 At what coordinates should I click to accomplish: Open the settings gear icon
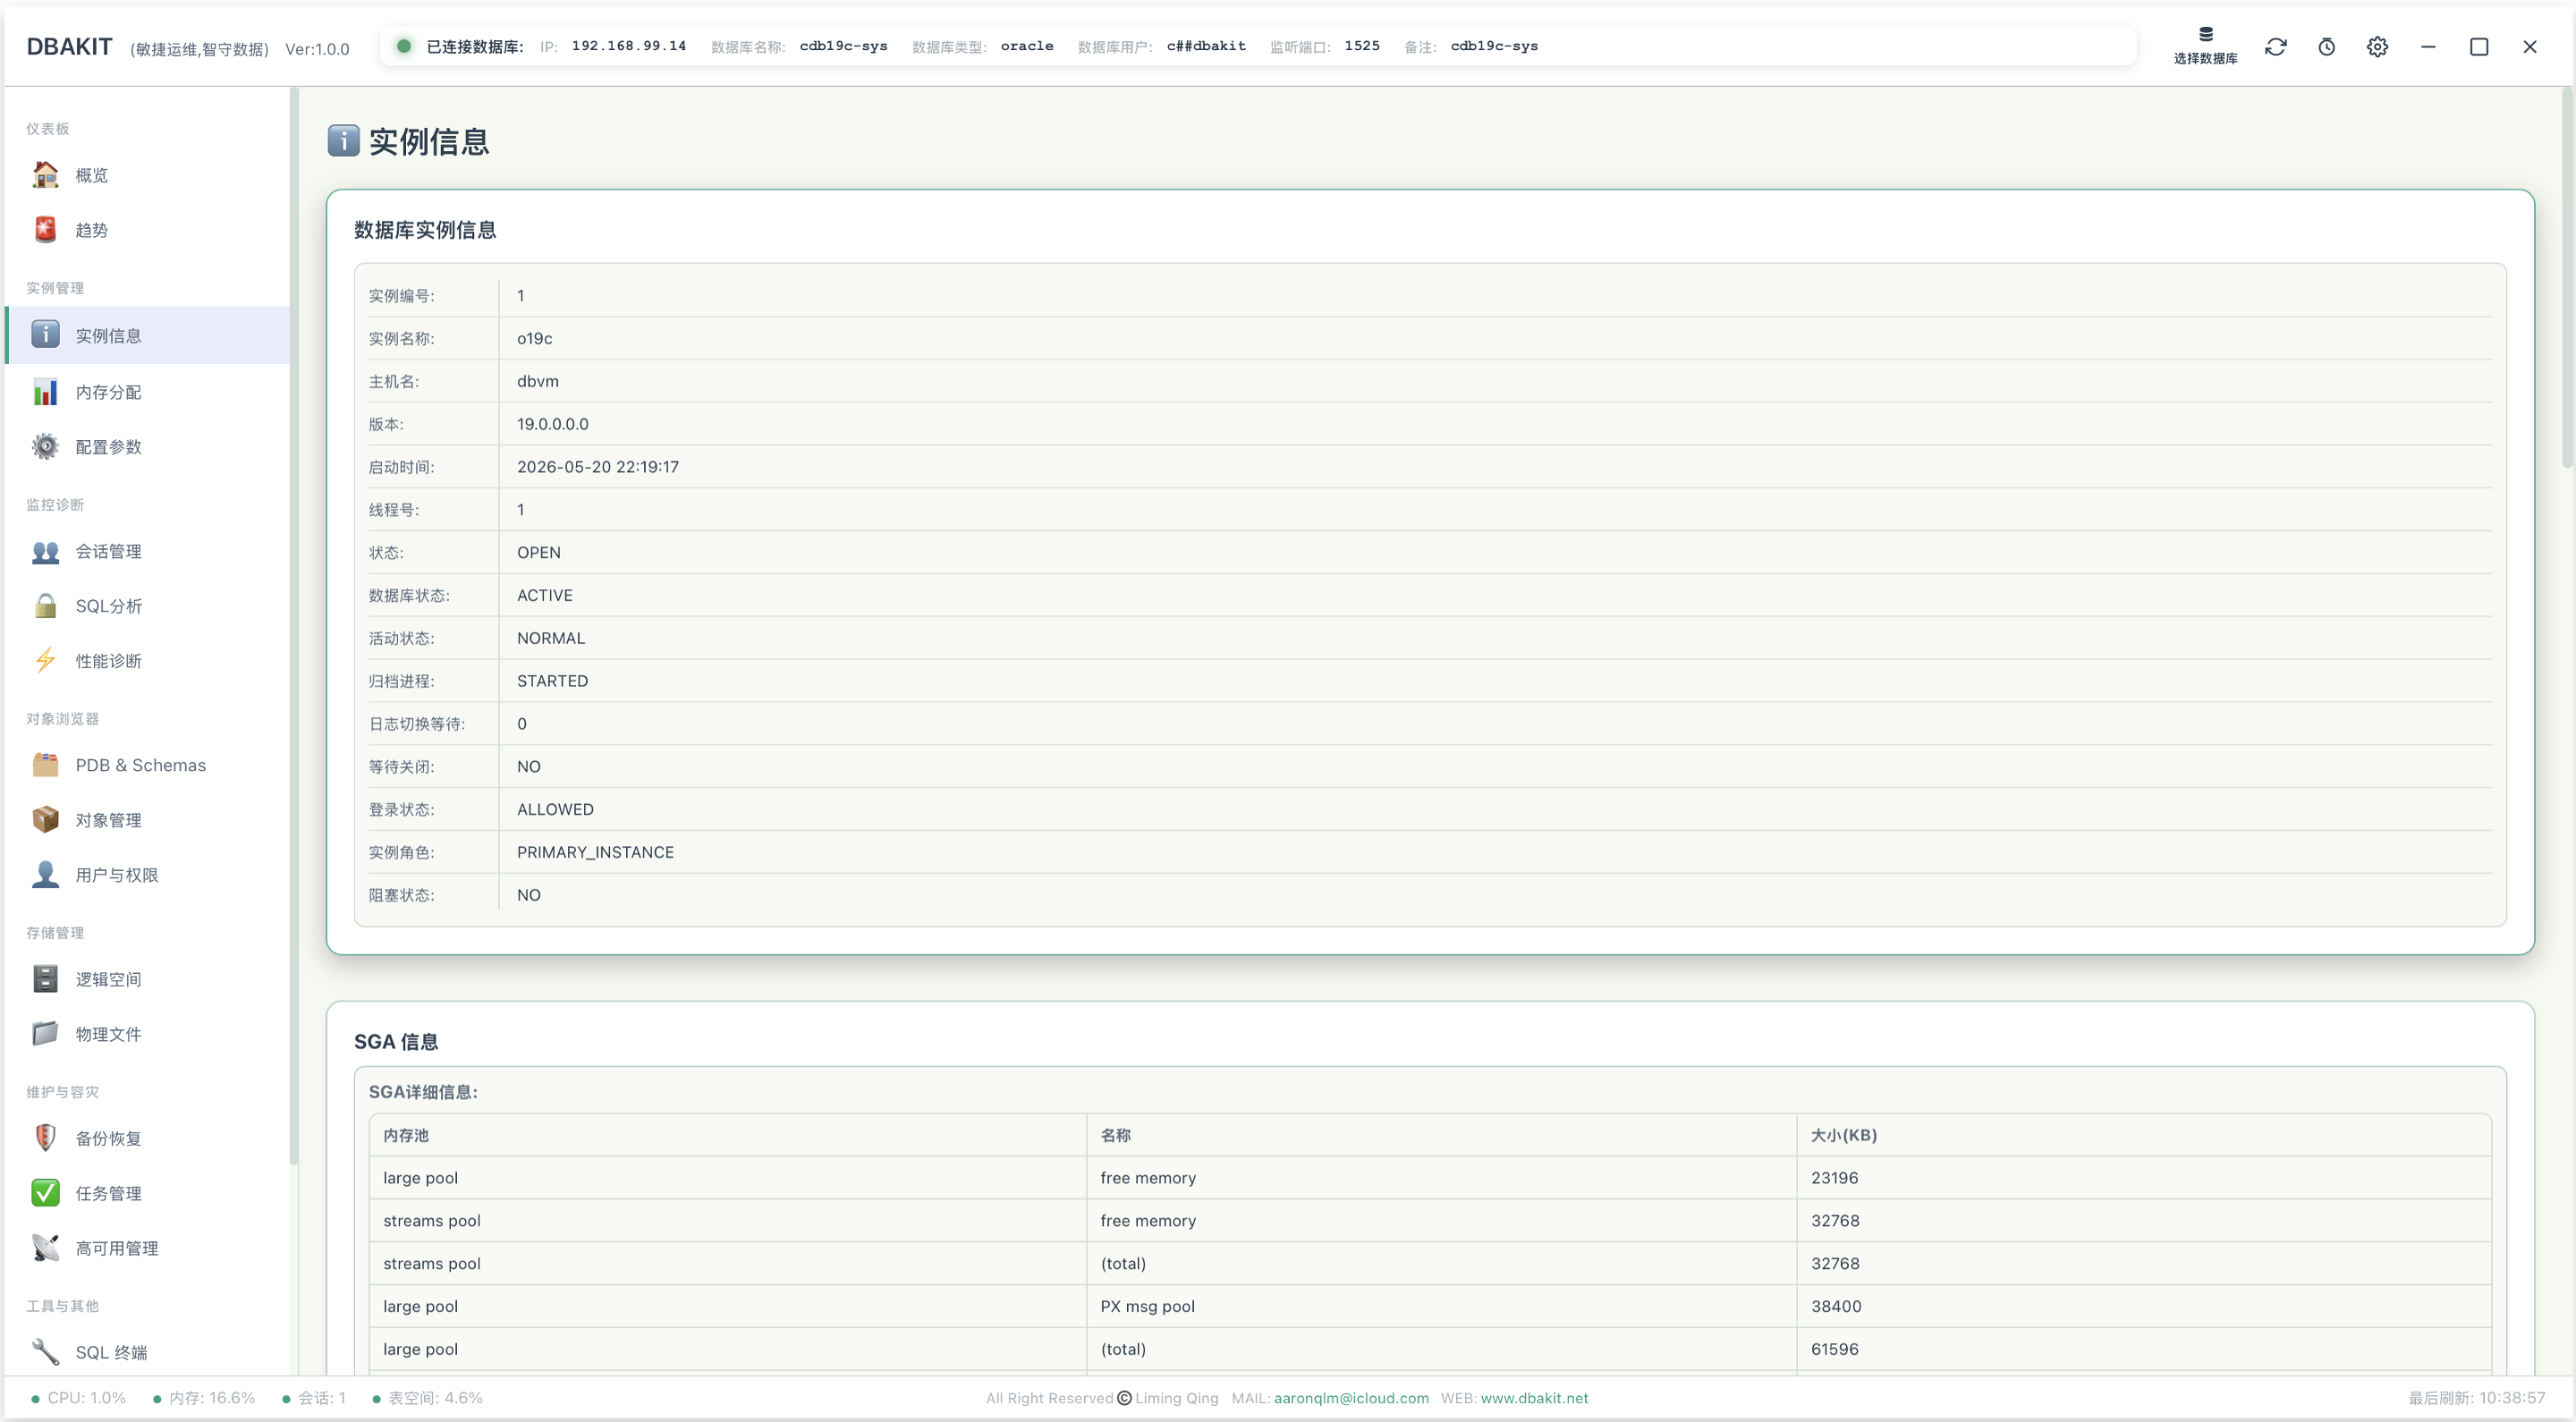tap(2378, 47)
